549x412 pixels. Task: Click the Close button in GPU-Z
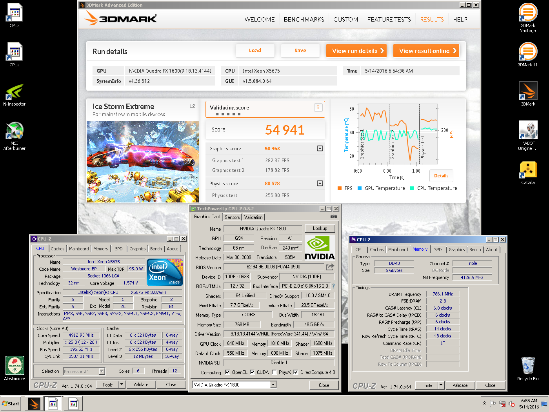coord(324,385)
